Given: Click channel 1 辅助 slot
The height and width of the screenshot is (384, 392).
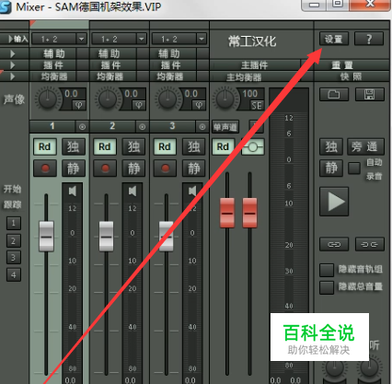Looking at the screenshot, I should [53, 53].
